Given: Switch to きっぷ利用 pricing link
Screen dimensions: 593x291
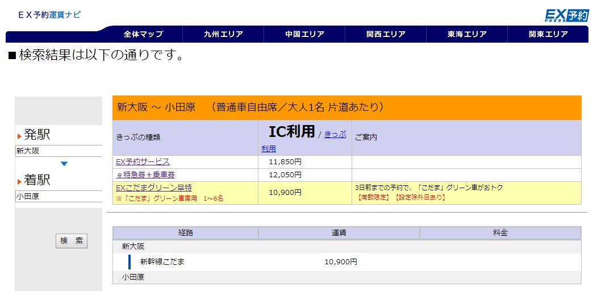Looking at the screenshot, I should 335,134.
